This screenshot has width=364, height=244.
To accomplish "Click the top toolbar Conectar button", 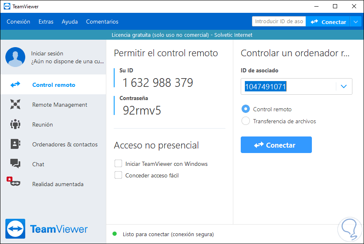I will tap(328, 22).
